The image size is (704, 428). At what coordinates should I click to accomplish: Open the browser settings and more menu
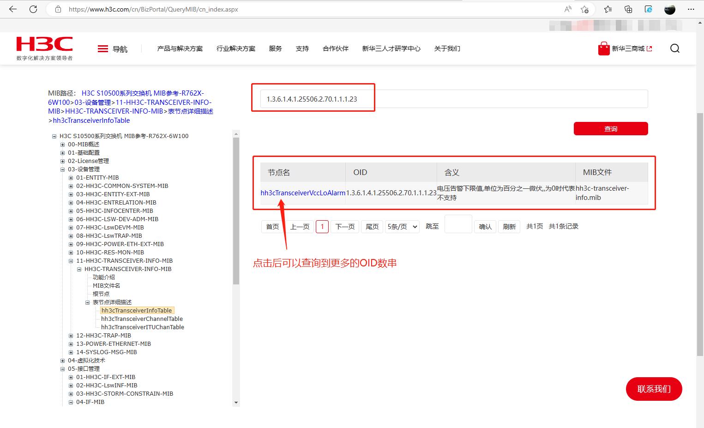click(x=691, y=9)
